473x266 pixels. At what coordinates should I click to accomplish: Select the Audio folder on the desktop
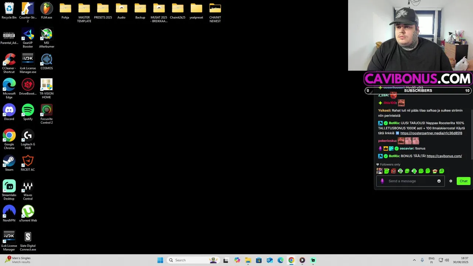coord(121,11)
